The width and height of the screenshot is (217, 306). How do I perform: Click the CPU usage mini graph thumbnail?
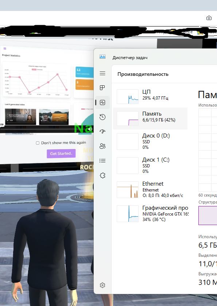[128, 97]
